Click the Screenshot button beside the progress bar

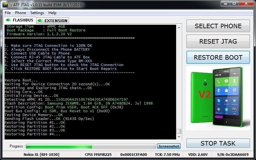pos(169,146)
